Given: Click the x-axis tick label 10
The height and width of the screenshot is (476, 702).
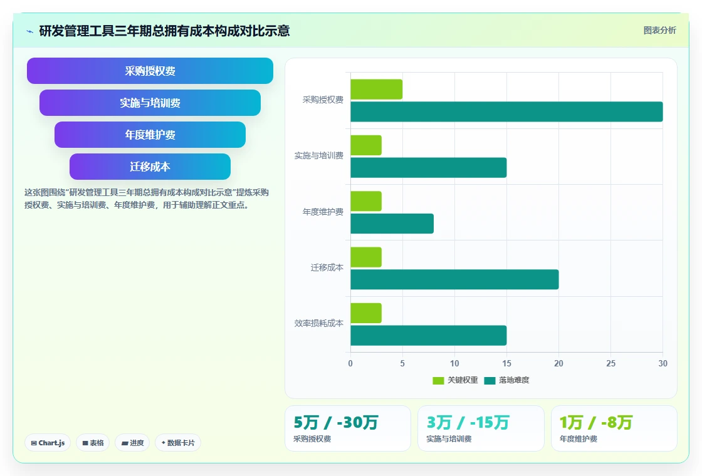Looking at the screenshot, I should pos(454,364).
